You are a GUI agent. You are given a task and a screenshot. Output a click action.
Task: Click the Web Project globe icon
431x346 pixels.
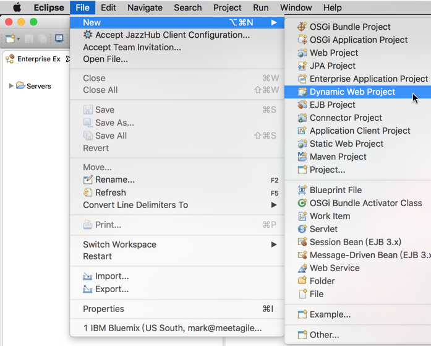click(302, 53)
